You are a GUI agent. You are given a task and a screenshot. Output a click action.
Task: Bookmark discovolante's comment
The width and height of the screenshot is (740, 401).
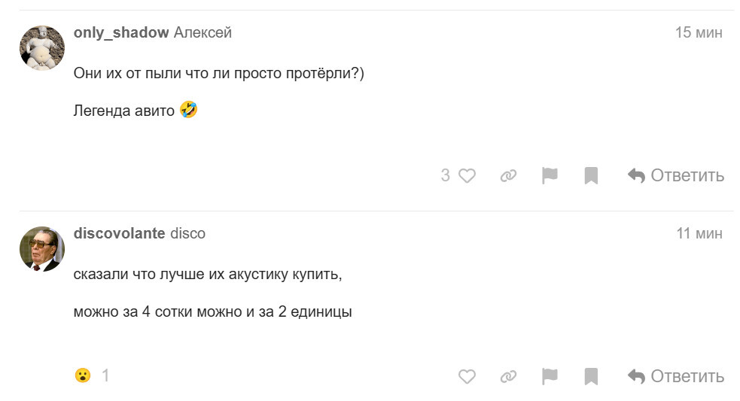click(x=591, y=376)
